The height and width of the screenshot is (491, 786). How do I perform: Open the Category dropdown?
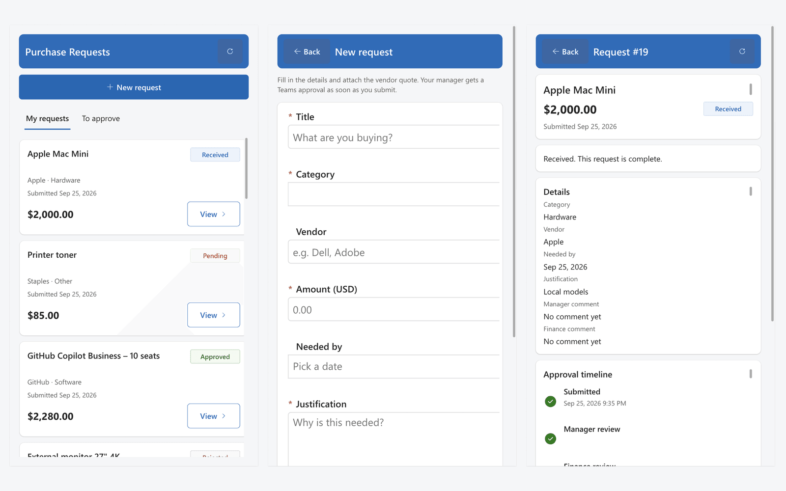click(393, 194)
